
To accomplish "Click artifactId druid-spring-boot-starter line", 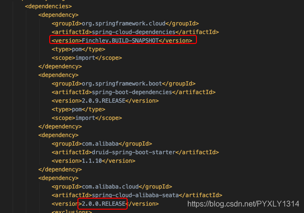I will (135, 152).
